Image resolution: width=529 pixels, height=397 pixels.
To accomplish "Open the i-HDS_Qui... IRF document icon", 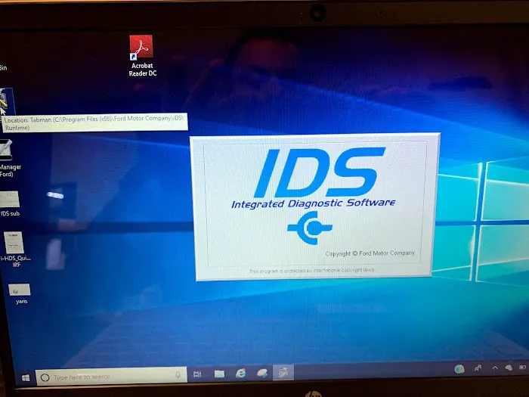I will (15, 249).
